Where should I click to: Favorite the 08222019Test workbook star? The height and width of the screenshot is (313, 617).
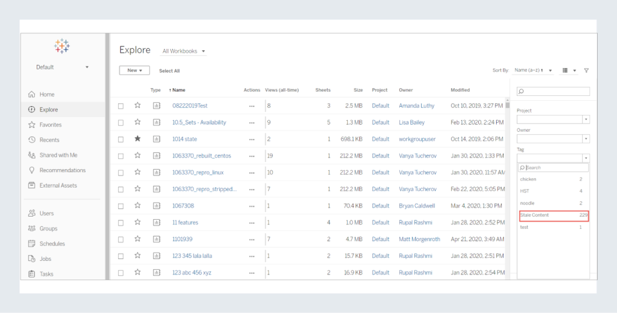pos(138,105)
